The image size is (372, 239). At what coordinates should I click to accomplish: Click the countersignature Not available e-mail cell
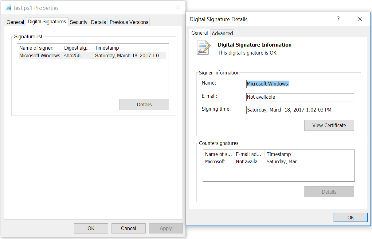249,161
